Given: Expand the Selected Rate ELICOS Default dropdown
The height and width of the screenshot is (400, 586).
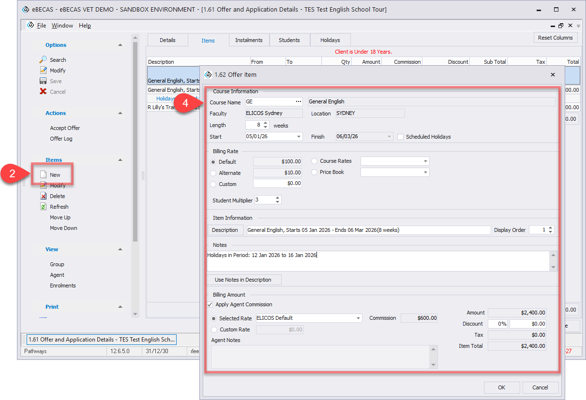Looking at the screenshot, I should pos(358,318).
